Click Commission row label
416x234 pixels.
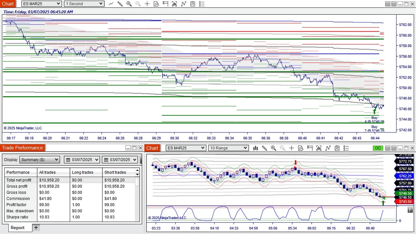pyautogui.click(x=18, y=199)
